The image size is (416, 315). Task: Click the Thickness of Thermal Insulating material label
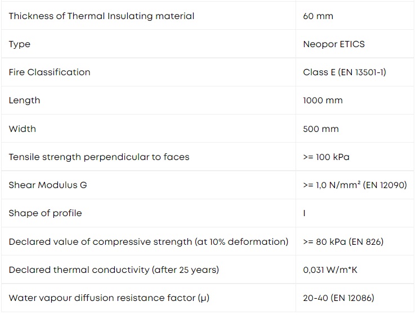click(x=101, y=16)
